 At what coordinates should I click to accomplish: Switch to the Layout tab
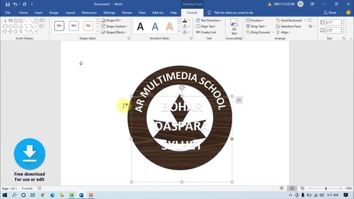coord(70,13)
